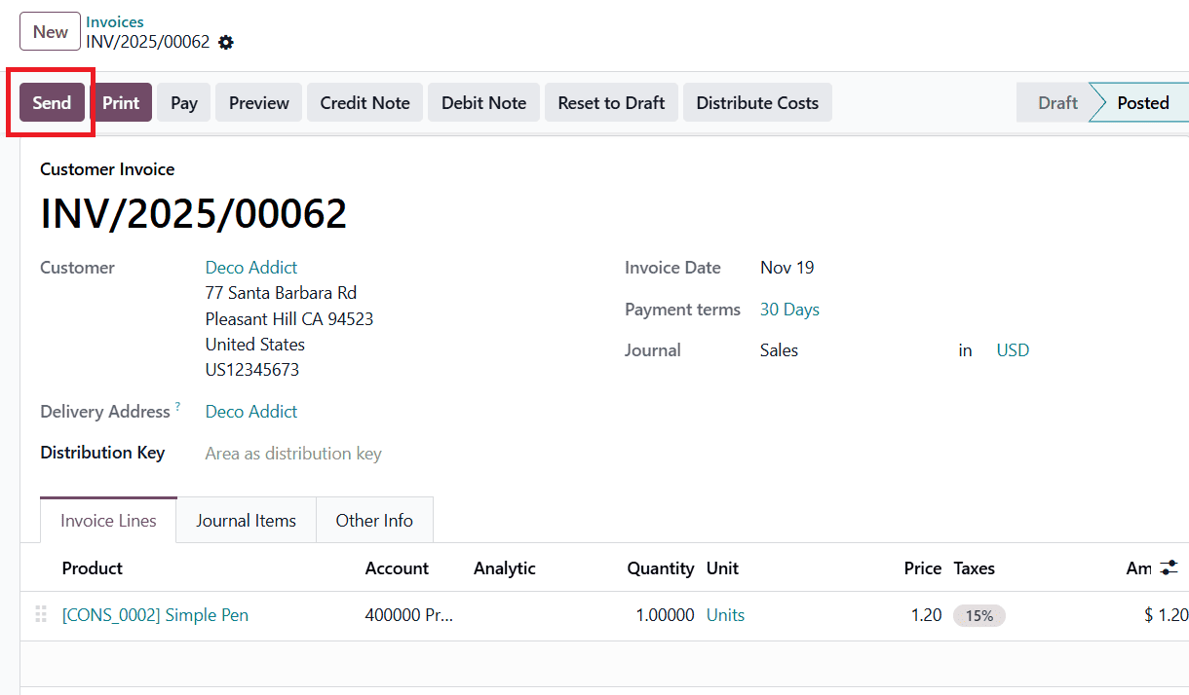Screen dimensions: 1189x695
Task: Return to Invoices list via breadcrumb
Action: pos(114,20)
